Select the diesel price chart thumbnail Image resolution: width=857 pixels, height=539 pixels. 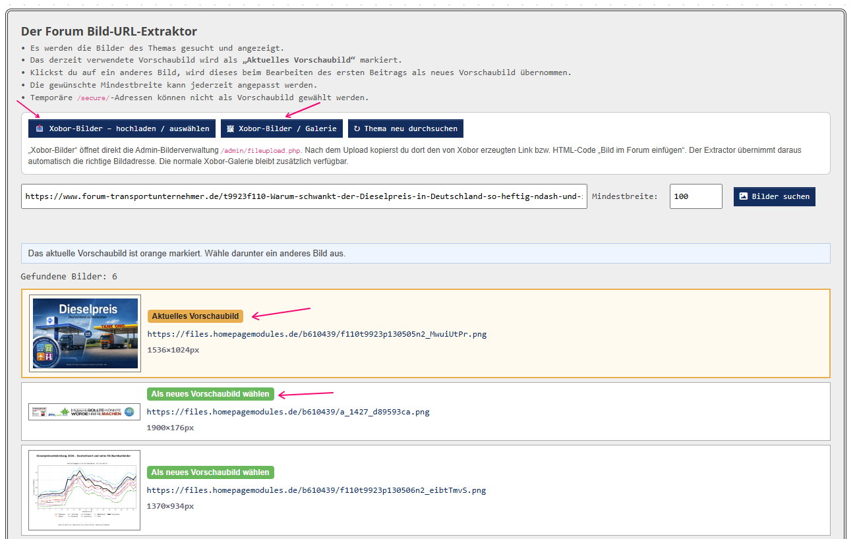(x=84, y=490)
